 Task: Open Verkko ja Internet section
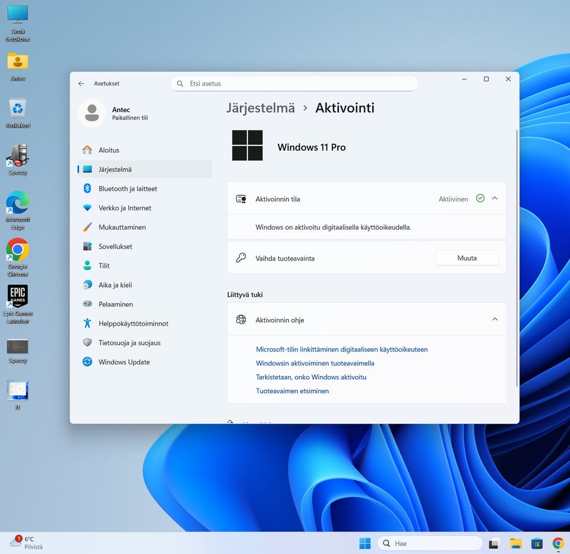(125, 208)
